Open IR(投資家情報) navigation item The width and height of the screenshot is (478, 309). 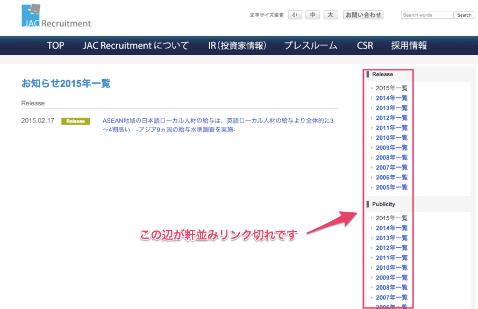pos(237,45)
